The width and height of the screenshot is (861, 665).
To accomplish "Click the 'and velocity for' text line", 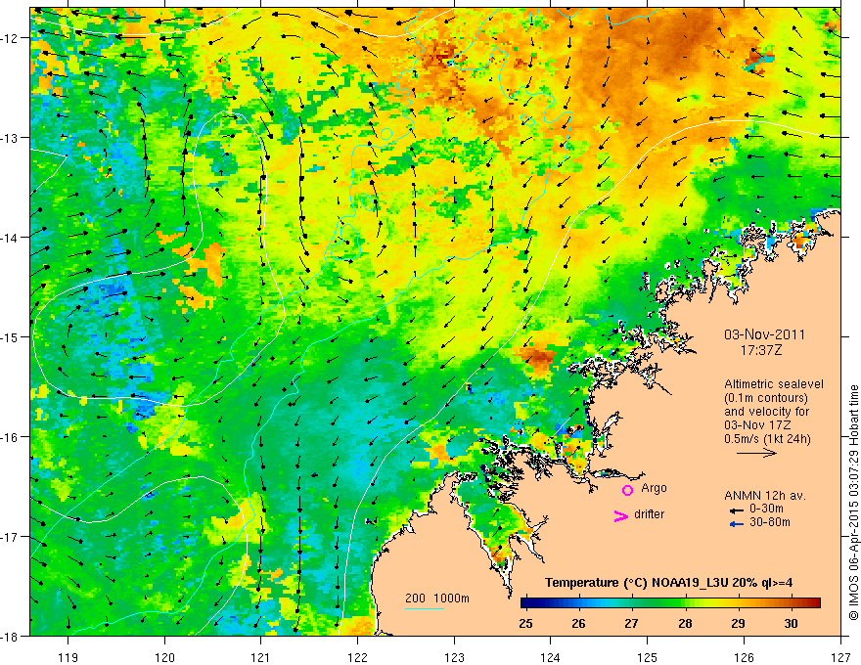I will 766,411.
